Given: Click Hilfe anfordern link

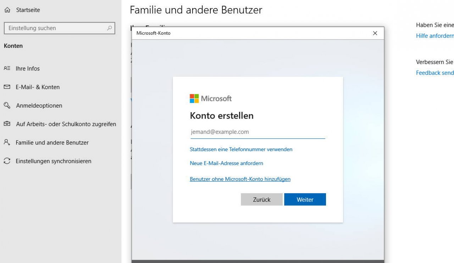Looking at the screenshot, I should coord(435,36).
